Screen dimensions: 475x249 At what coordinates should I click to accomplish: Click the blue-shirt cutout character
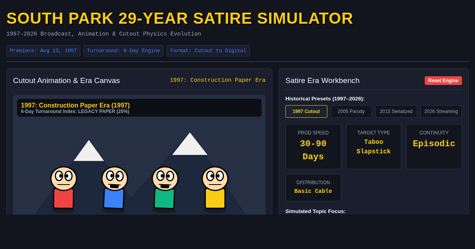(x=114, y=188)
